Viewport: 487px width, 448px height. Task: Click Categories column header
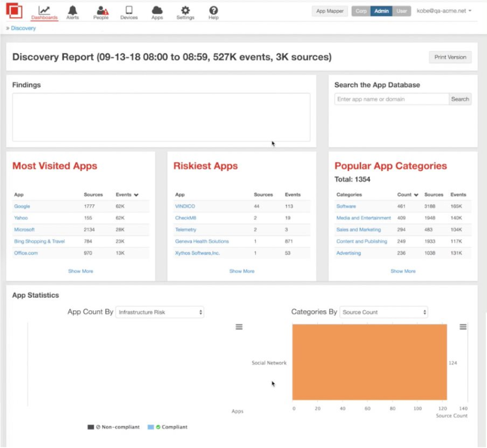[x=349, y=195]
